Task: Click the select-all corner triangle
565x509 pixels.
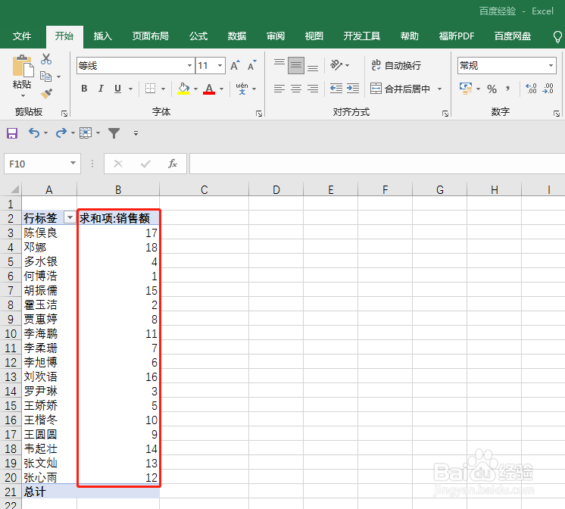Action: pyautogui.click(x=14, y=189)
